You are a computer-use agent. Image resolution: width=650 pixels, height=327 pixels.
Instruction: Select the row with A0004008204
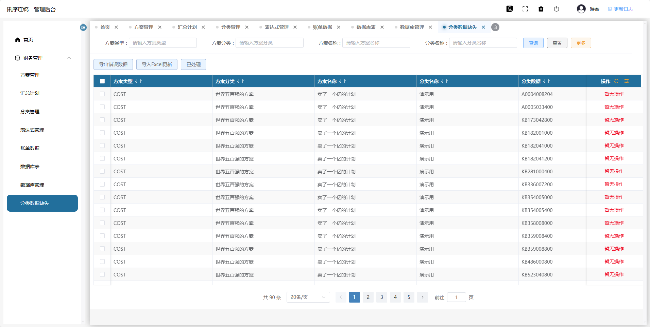coord(102,94)
